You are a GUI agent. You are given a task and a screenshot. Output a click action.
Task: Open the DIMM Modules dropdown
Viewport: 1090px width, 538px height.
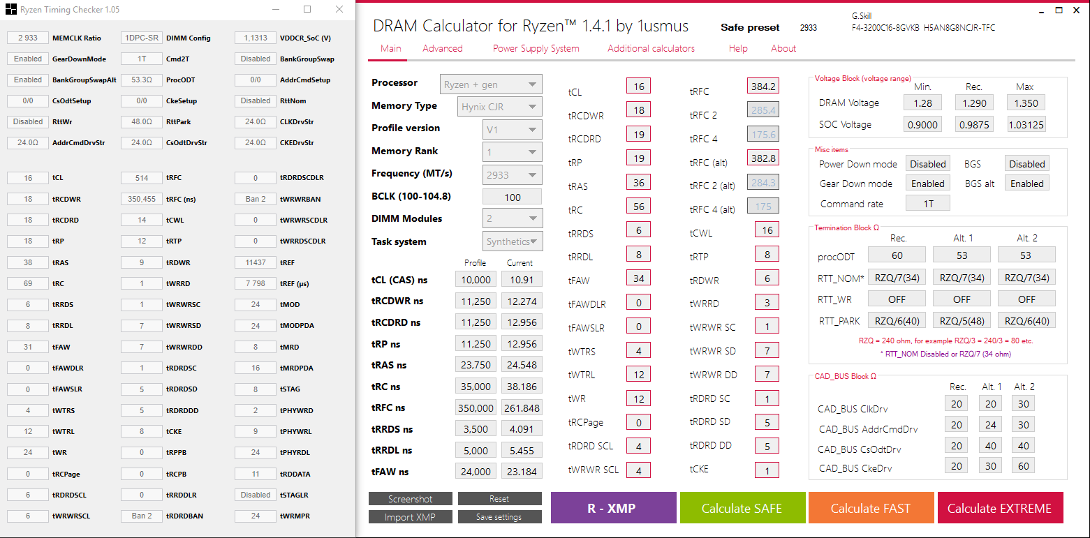click(x=512, y=218)
